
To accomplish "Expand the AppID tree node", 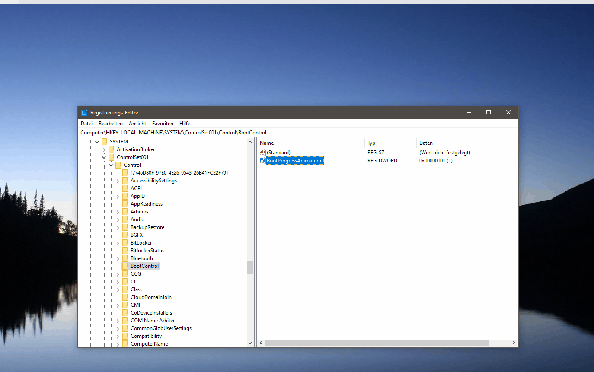I will (x=118, y=196).
